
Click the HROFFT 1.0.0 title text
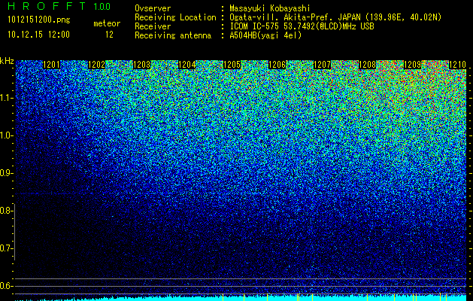59,6
